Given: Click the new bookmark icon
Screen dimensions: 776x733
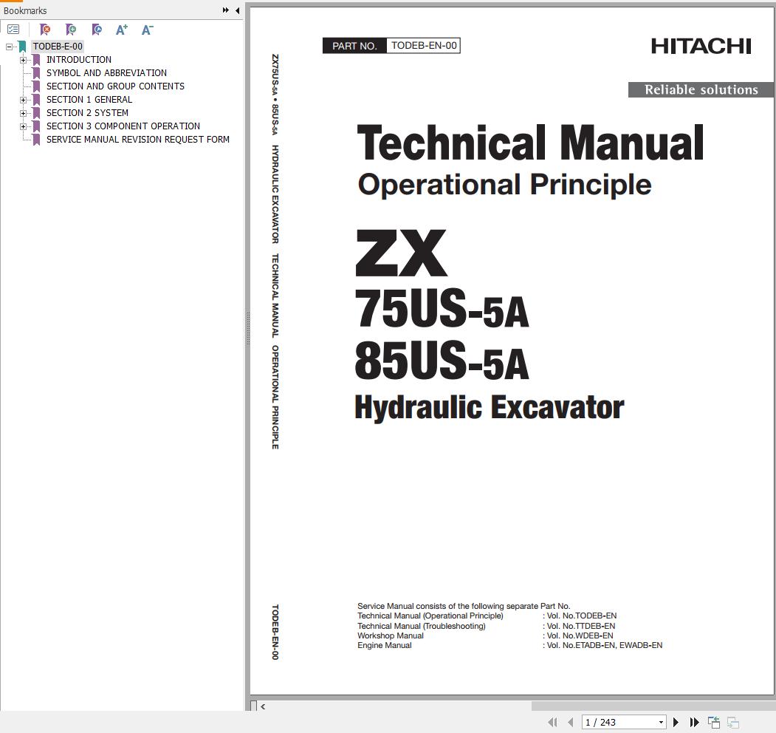Looking at the screenshot, I should pos(71,30).
